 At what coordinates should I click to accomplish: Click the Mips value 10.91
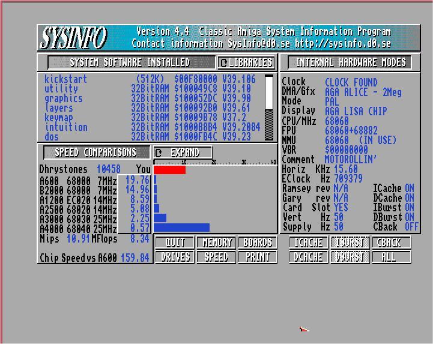click(78, 239)
